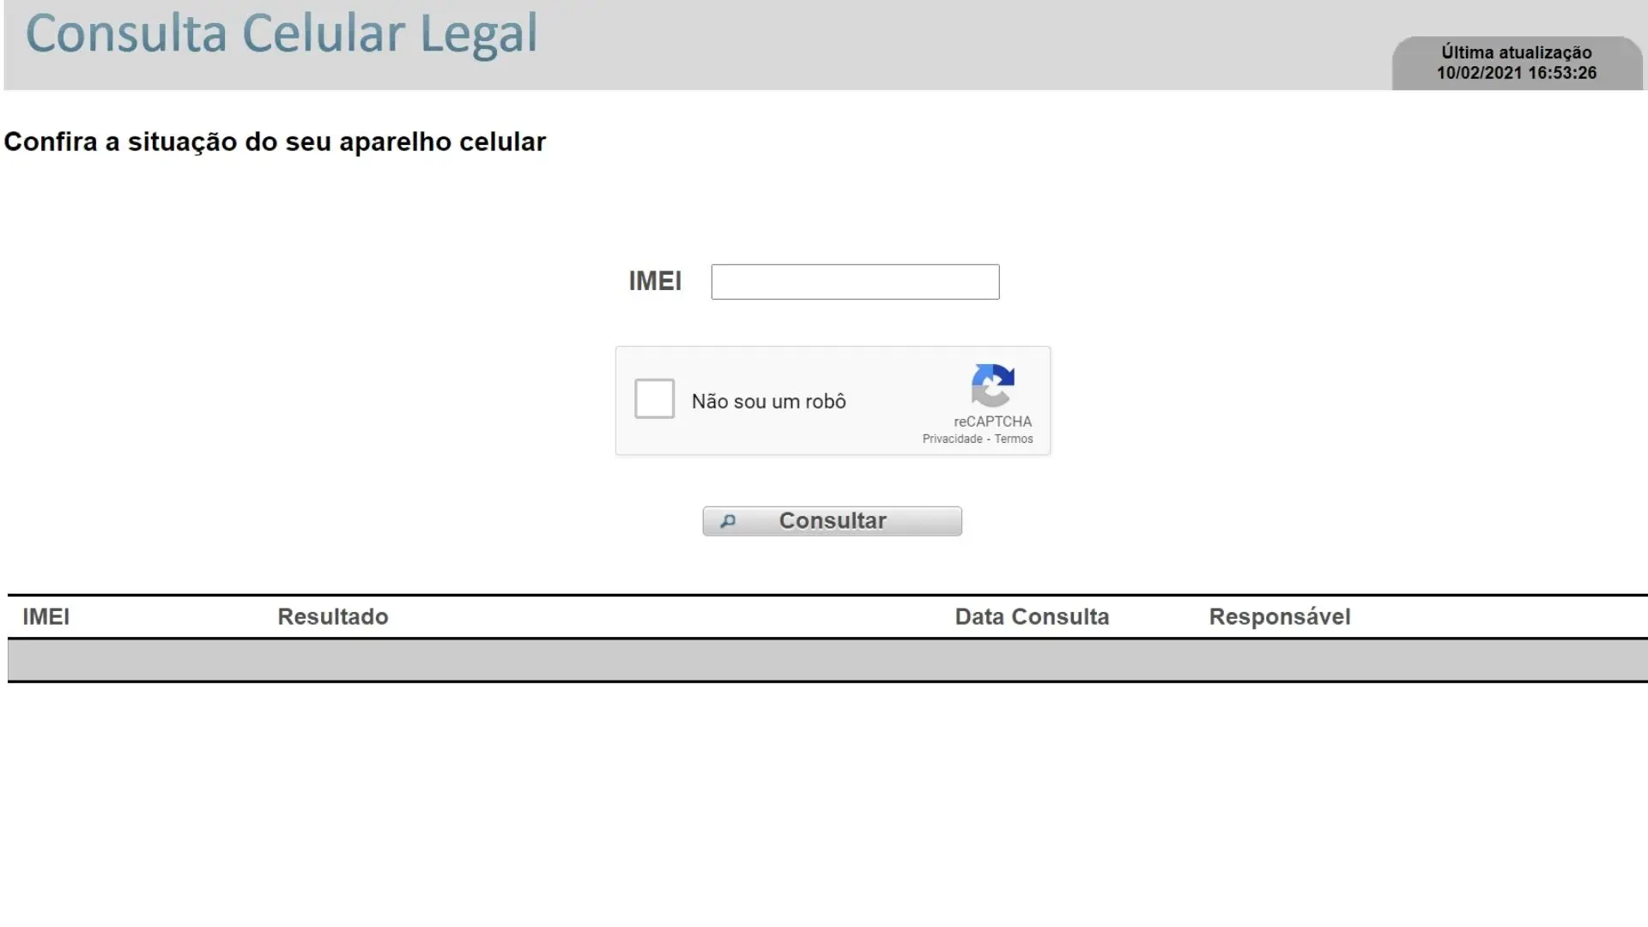Click the reCAPTCHA logo icon
Viewport: 1648px width, 927px height.
[x=993, y=385]
